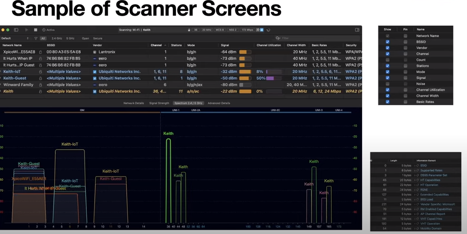Click the lock icon beside Keith-Guest
467x234 pixels.
coord(40,78)
